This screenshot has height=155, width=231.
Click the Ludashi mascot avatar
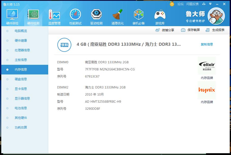click(x=216, y=16)
